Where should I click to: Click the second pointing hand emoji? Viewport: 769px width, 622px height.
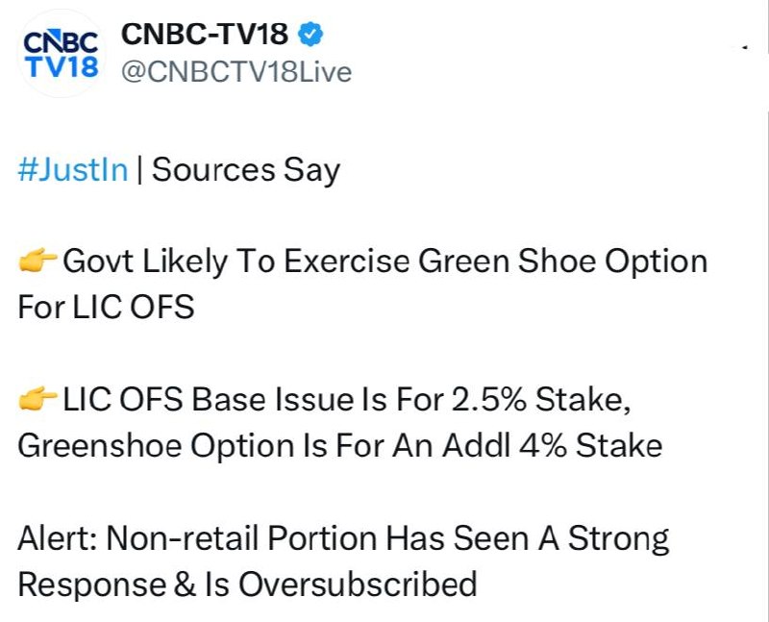pos(37,398)
